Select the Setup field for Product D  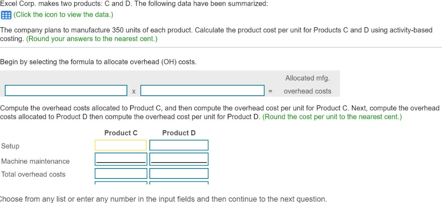point(179,145)
